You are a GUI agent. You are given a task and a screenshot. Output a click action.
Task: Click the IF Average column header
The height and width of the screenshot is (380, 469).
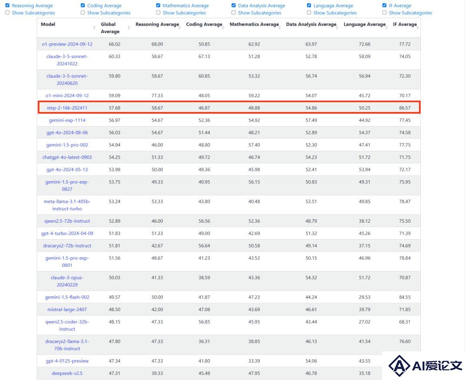405,24
